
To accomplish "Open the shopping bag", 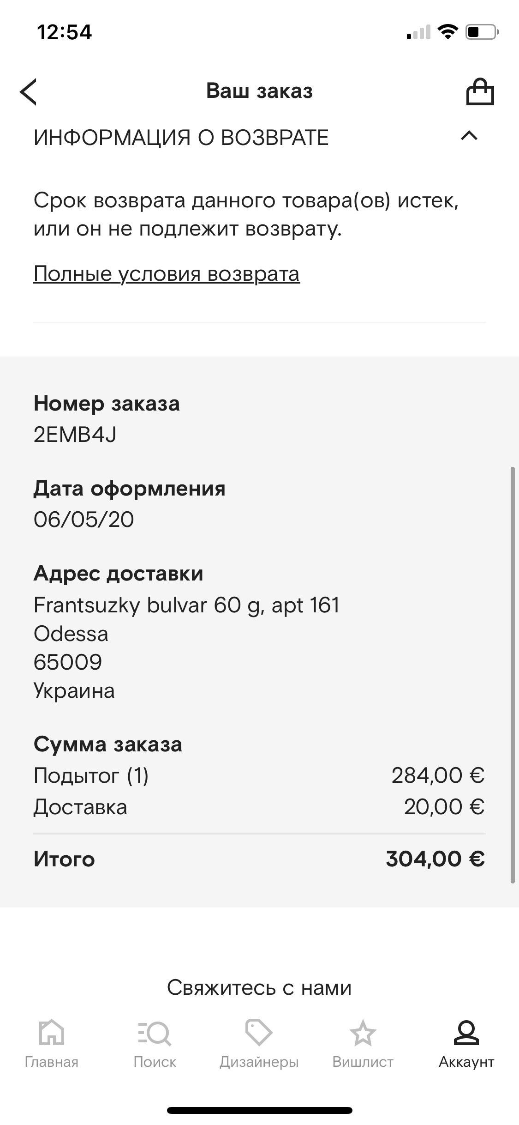I will coord(480,91).
